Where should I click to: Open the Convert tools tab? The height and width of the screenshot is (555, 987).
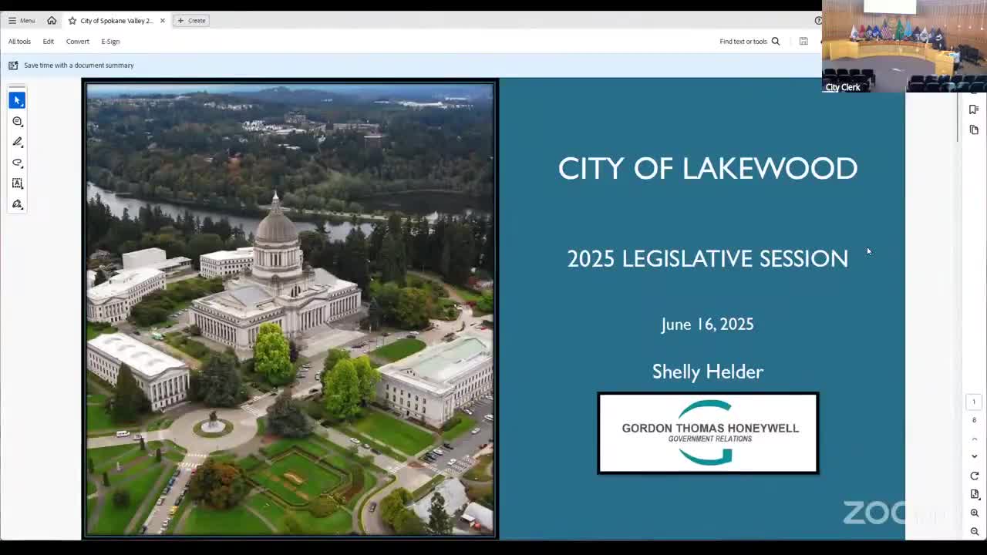[77, 42]
